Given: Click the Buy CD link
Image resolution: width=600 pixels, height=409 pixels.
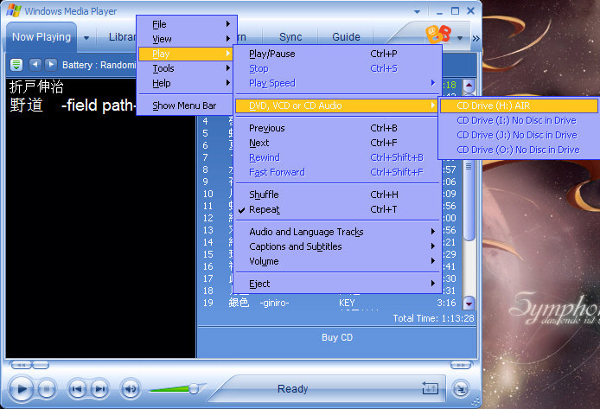Looking at the screenshot, I should pos(337,337).
